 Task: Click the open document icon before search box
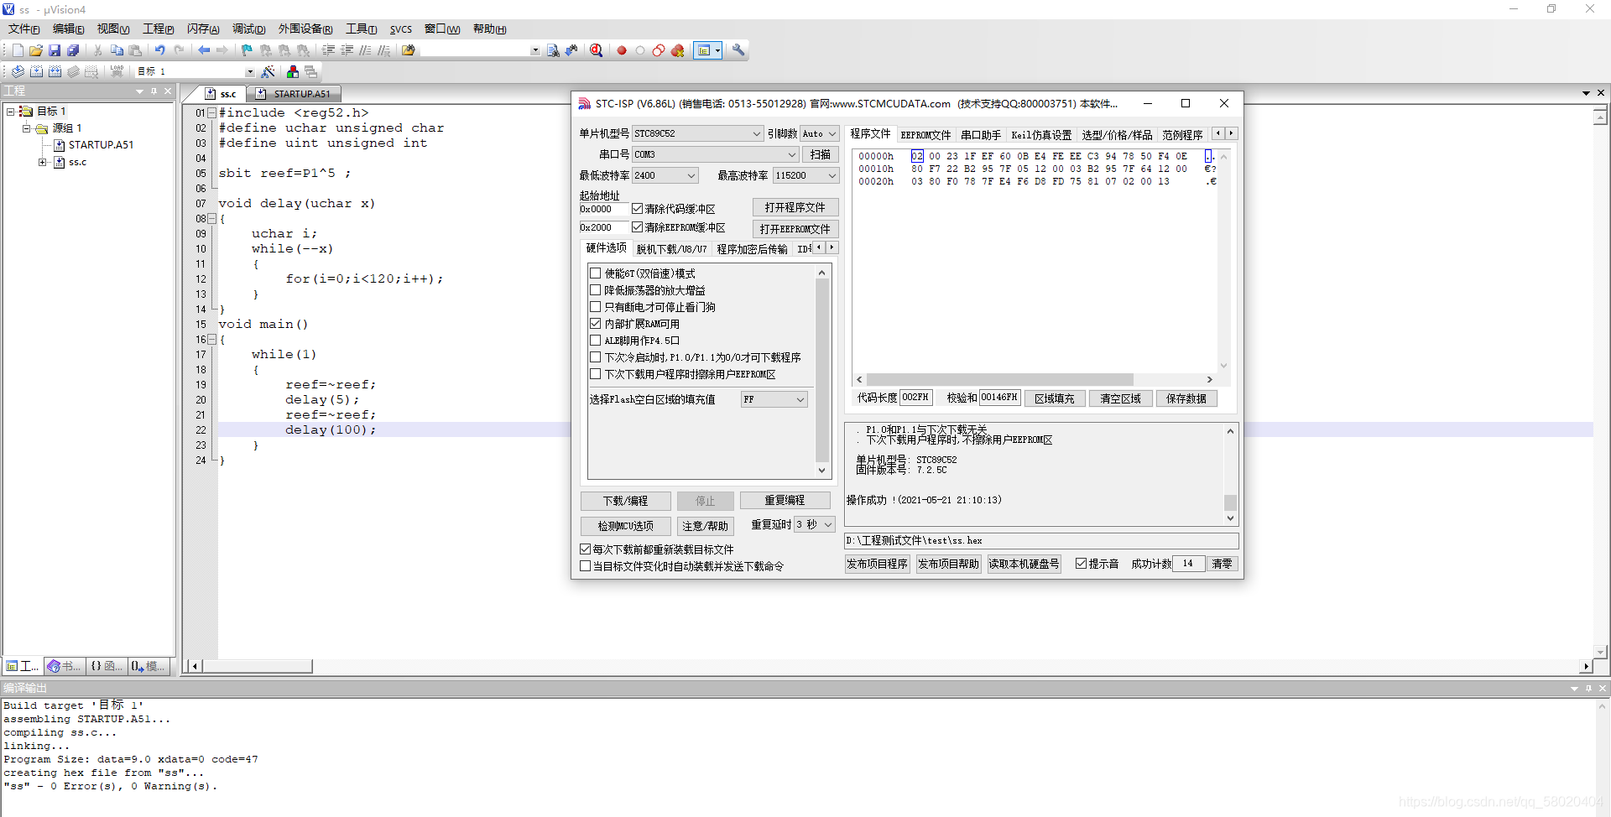[x=409, y=50]
